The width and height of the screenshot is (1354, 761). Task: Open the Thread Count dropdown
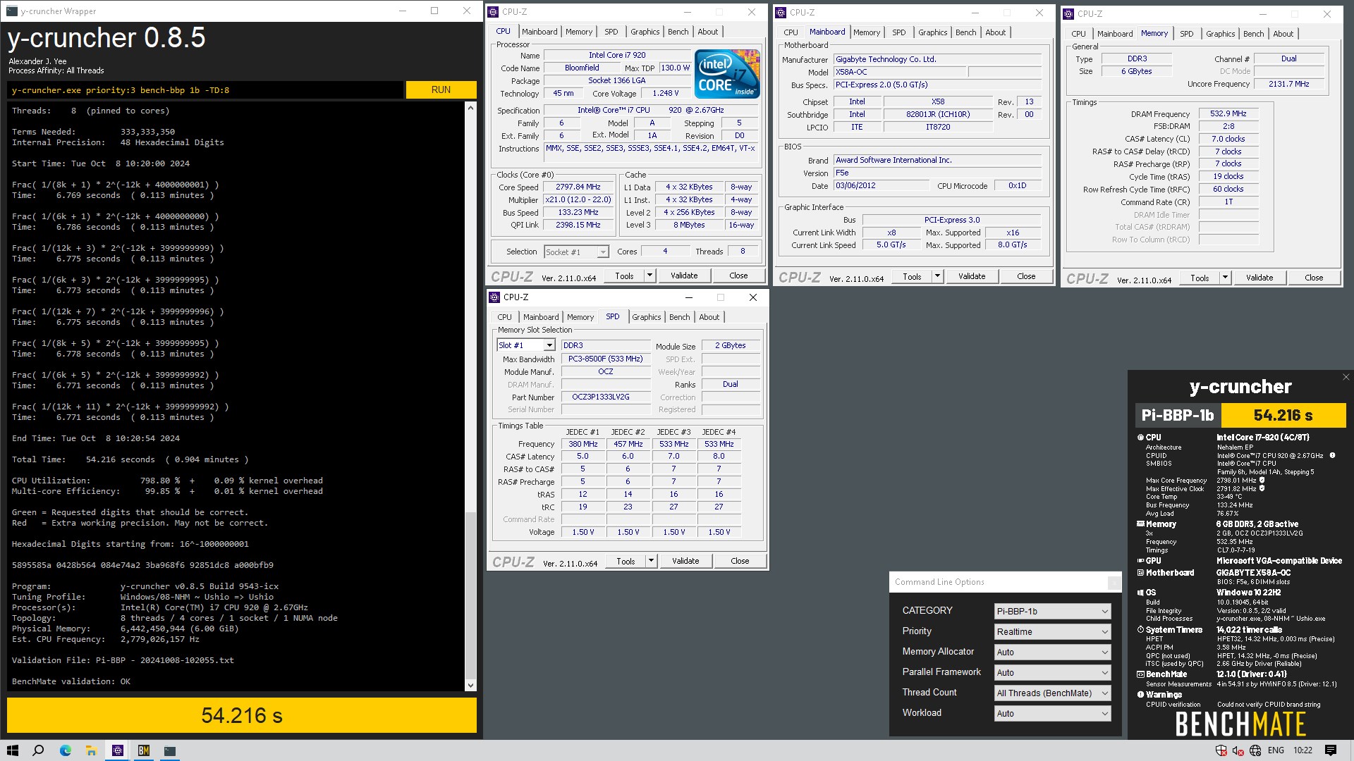click(1053, 693)
